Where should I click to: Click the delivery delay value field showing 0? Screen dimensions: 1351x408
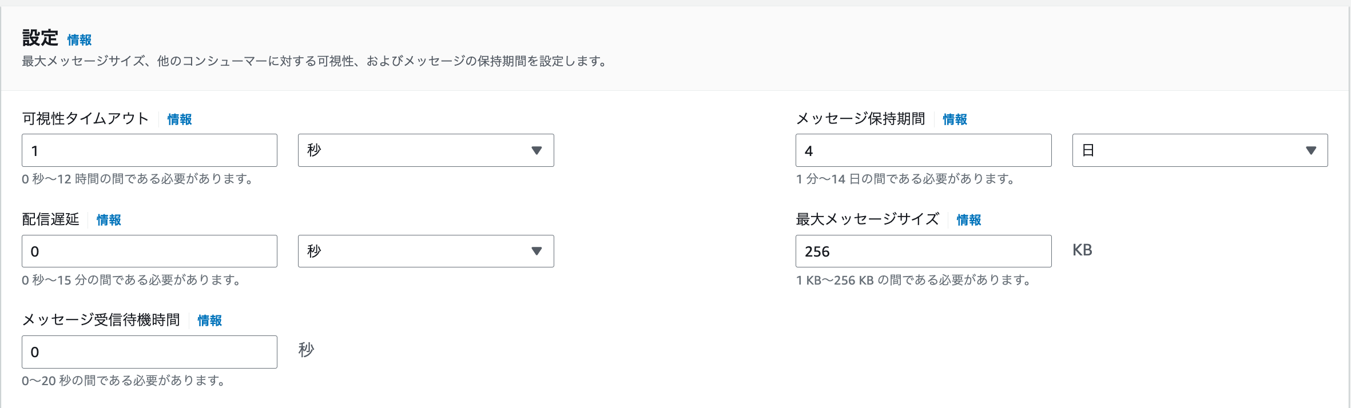pyautogui.click(x=149, y=251)
